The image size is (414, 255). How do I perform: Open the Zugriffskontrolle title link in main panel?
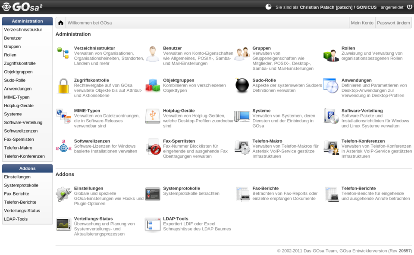click(91, 80)
